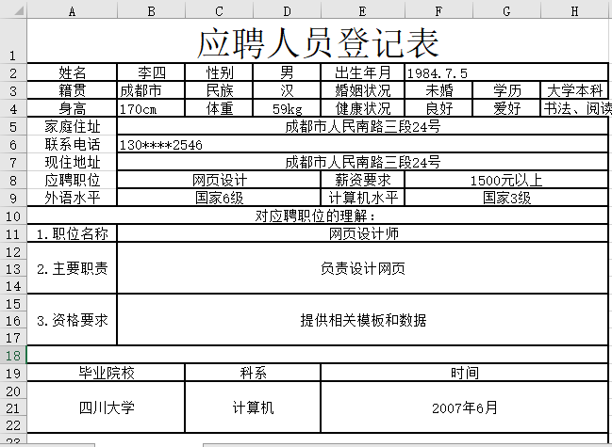Viewport: 612px width, 447px height.
Task: Select the 2007年6月 time cell
Action: pyautogui.click(x=464, y=407)
